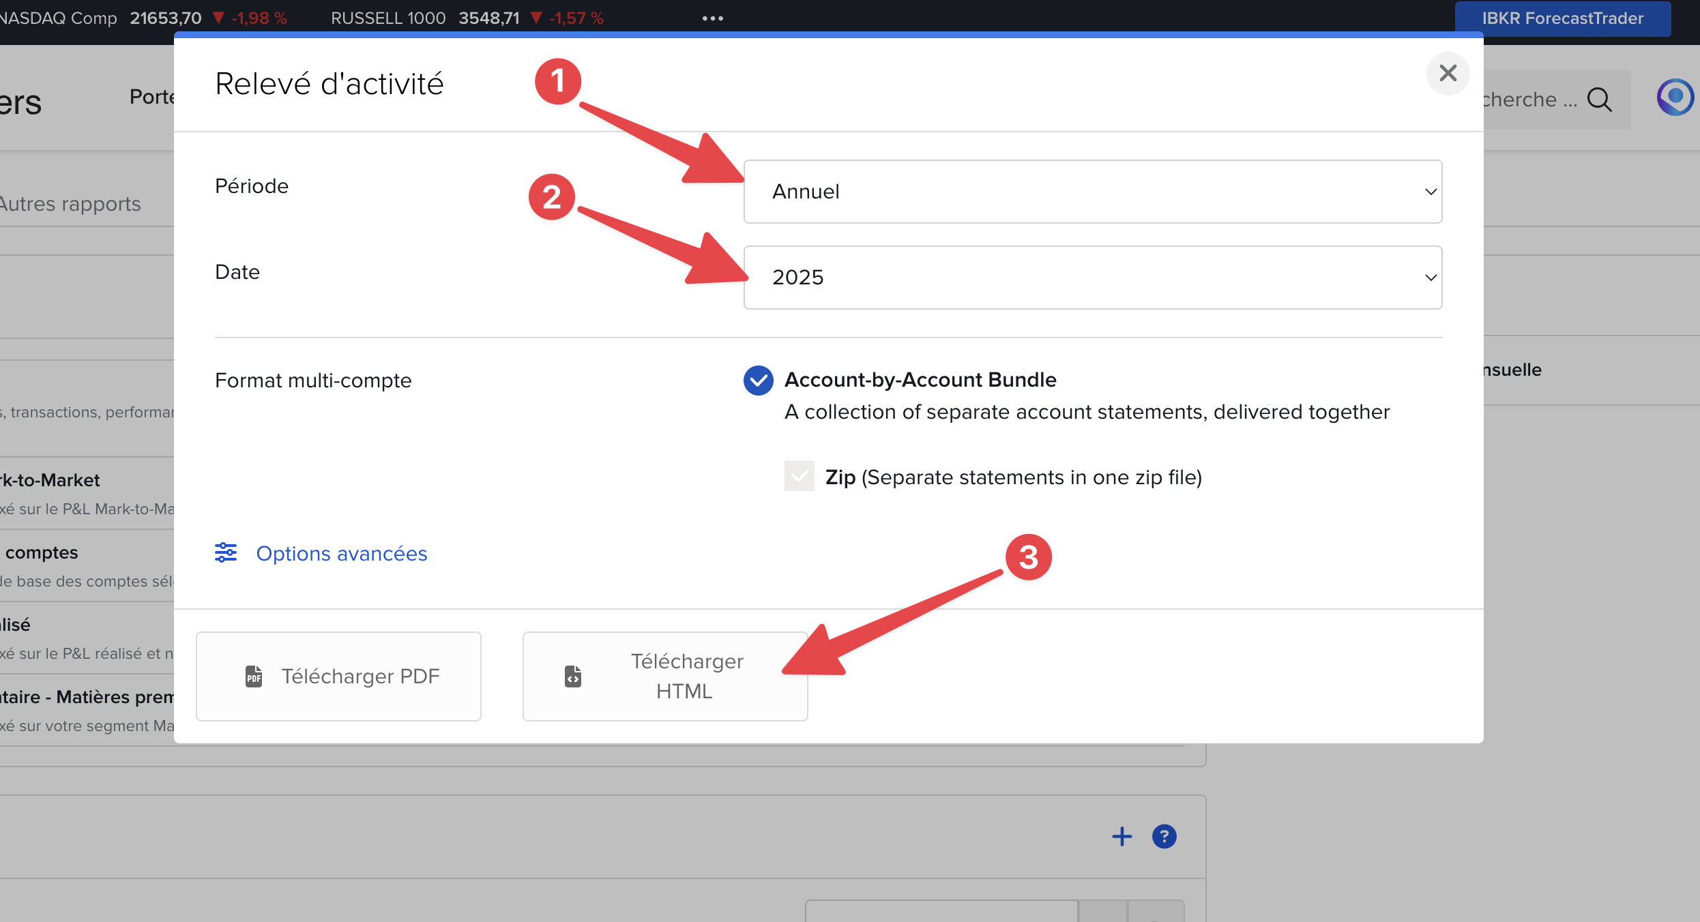Open IBKR ForecastTrader tab

click(x=1562, y=18)
